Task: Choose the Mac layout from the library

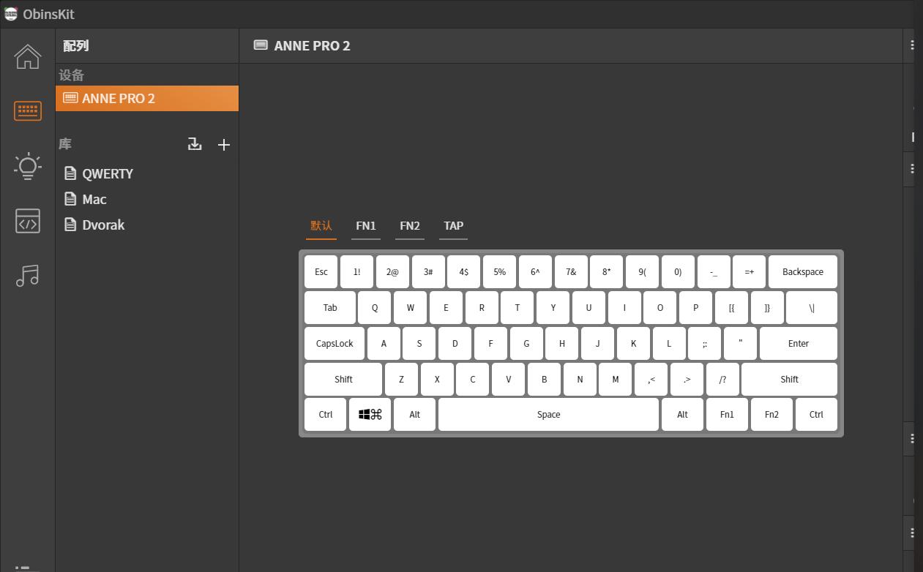Action: coord(93,199)
